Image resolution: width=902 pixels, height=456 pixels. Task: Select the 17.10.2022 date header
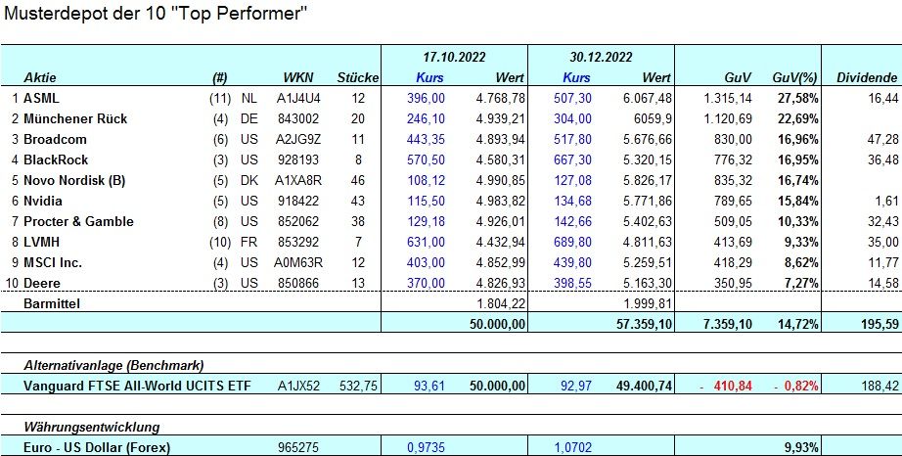click(454, 57)
